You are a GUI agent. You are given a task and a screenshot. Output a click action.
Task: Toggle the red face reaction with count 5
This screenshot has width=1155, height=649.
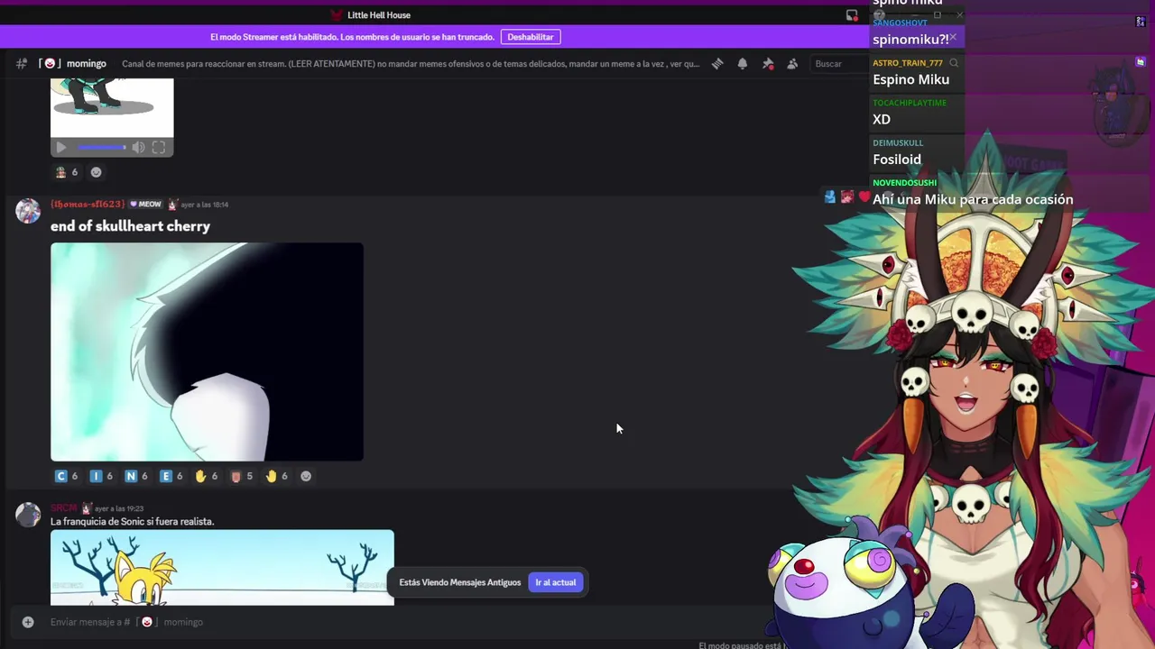click(x=242, y=476)
